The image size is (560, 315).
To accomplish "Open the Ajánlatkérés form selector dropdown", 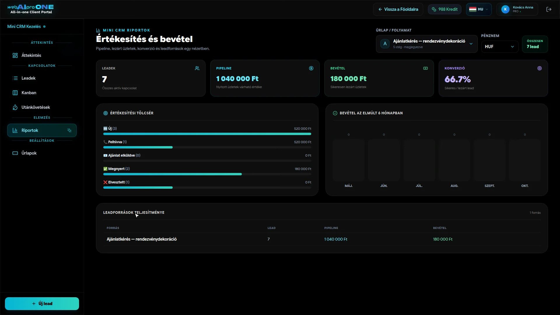I will [426, 44].
